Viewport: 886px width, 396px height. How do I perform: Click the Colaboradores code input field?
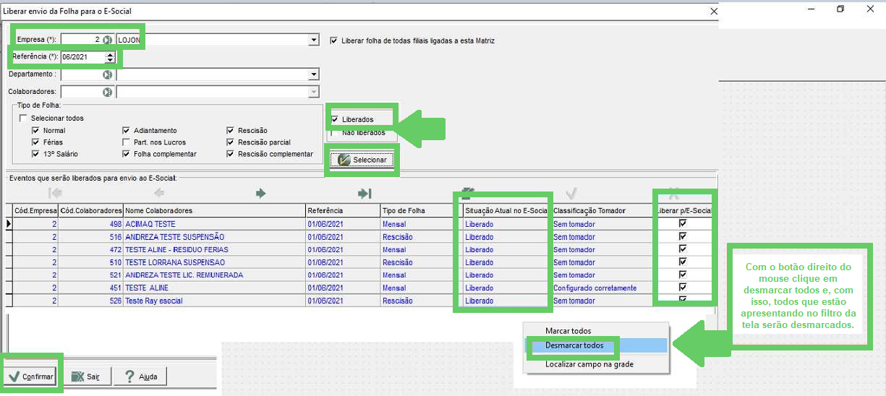82,92
